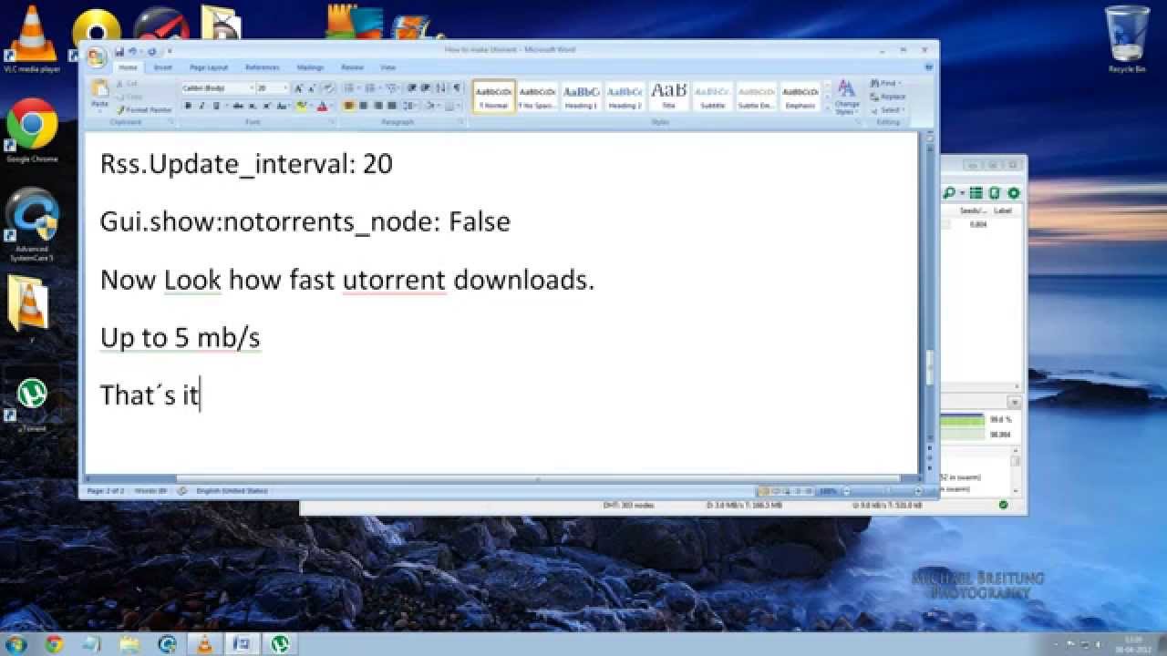Toggle Underline formatting
The image size is (1167, 656).
point(215,106)
